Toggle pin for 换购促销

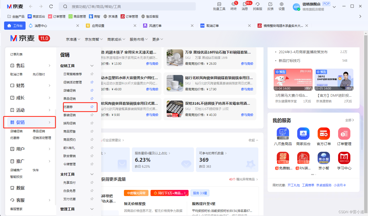[92, 123]
